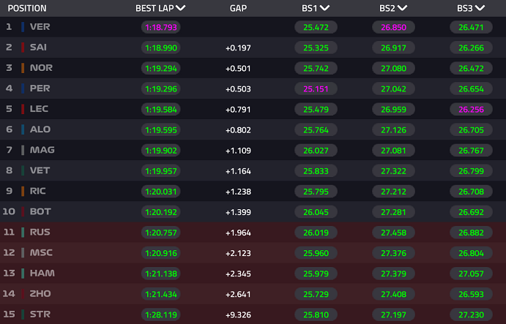The width and height of the screenshot is (506, 324).
Task: Click VER's purple BS2 time 26.850
Action: coord(393,27)
